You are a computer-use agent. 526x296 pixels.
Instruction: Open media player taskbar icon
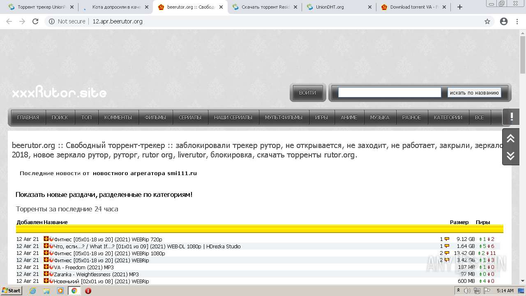pyautogui.click(x=60, y=291)
